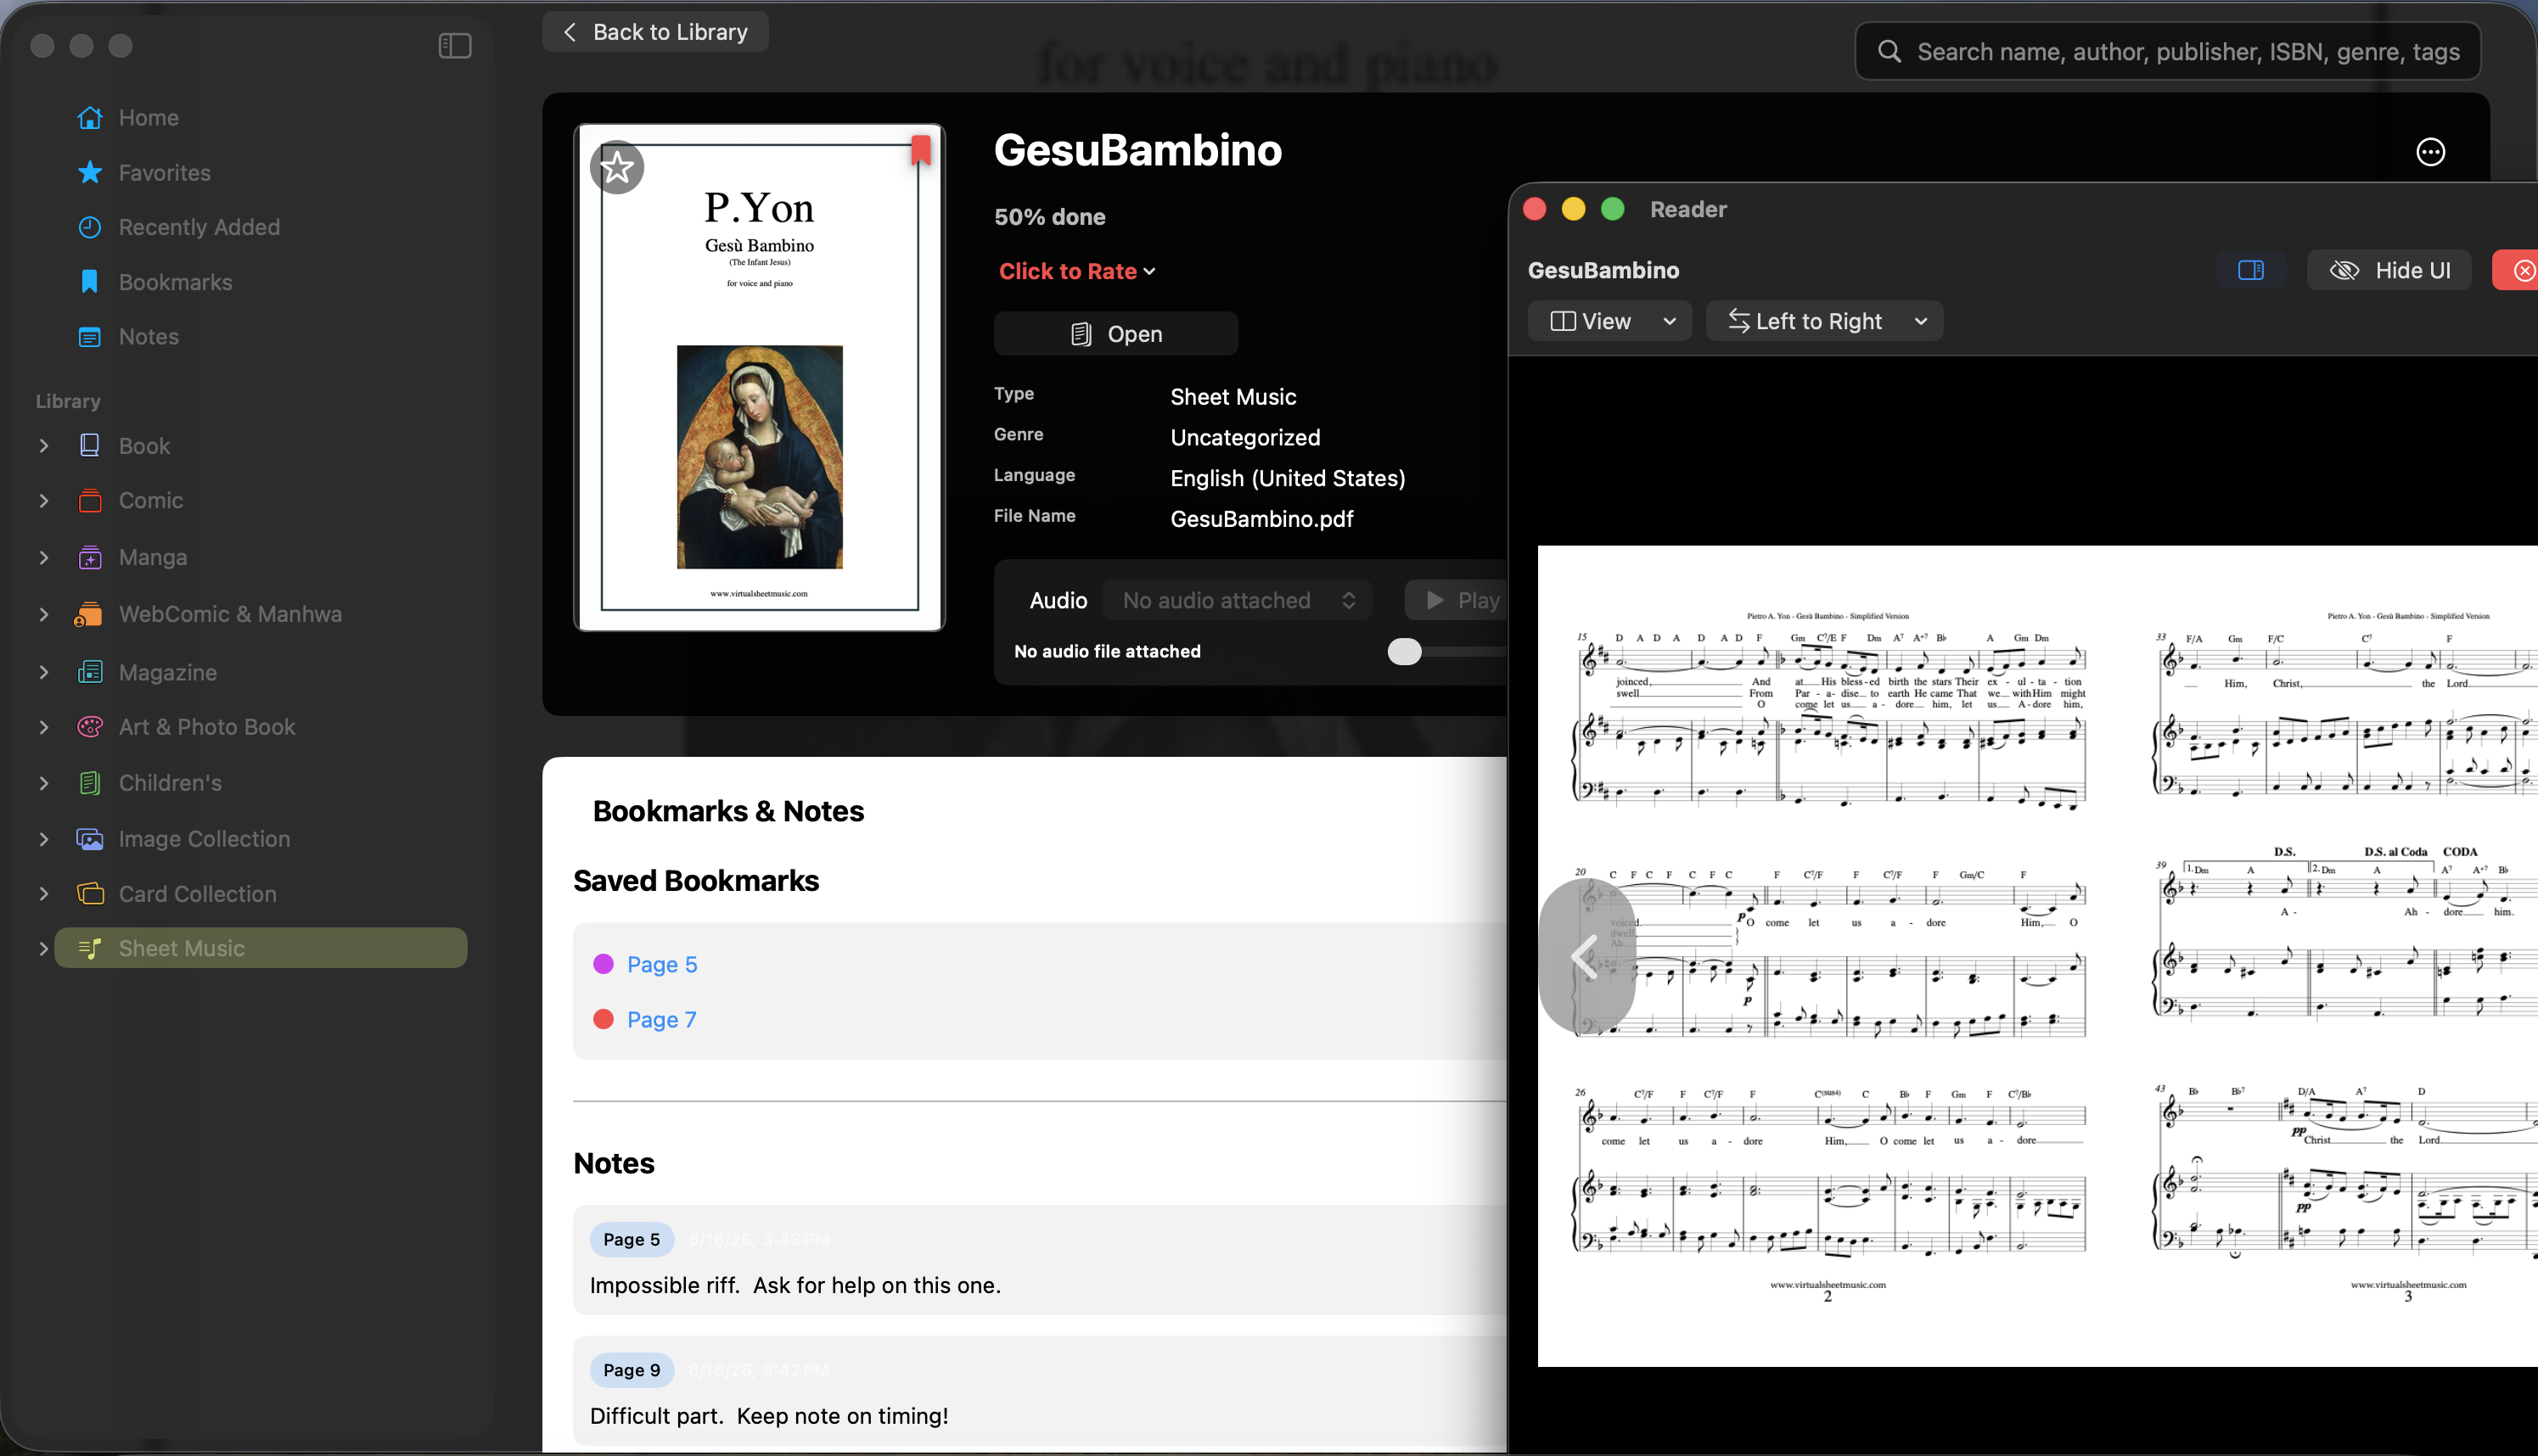The height and width of the screenshot is (1456, 2538).
Task: Click the Sheet Music note icon
Action: tap(90, 948)
